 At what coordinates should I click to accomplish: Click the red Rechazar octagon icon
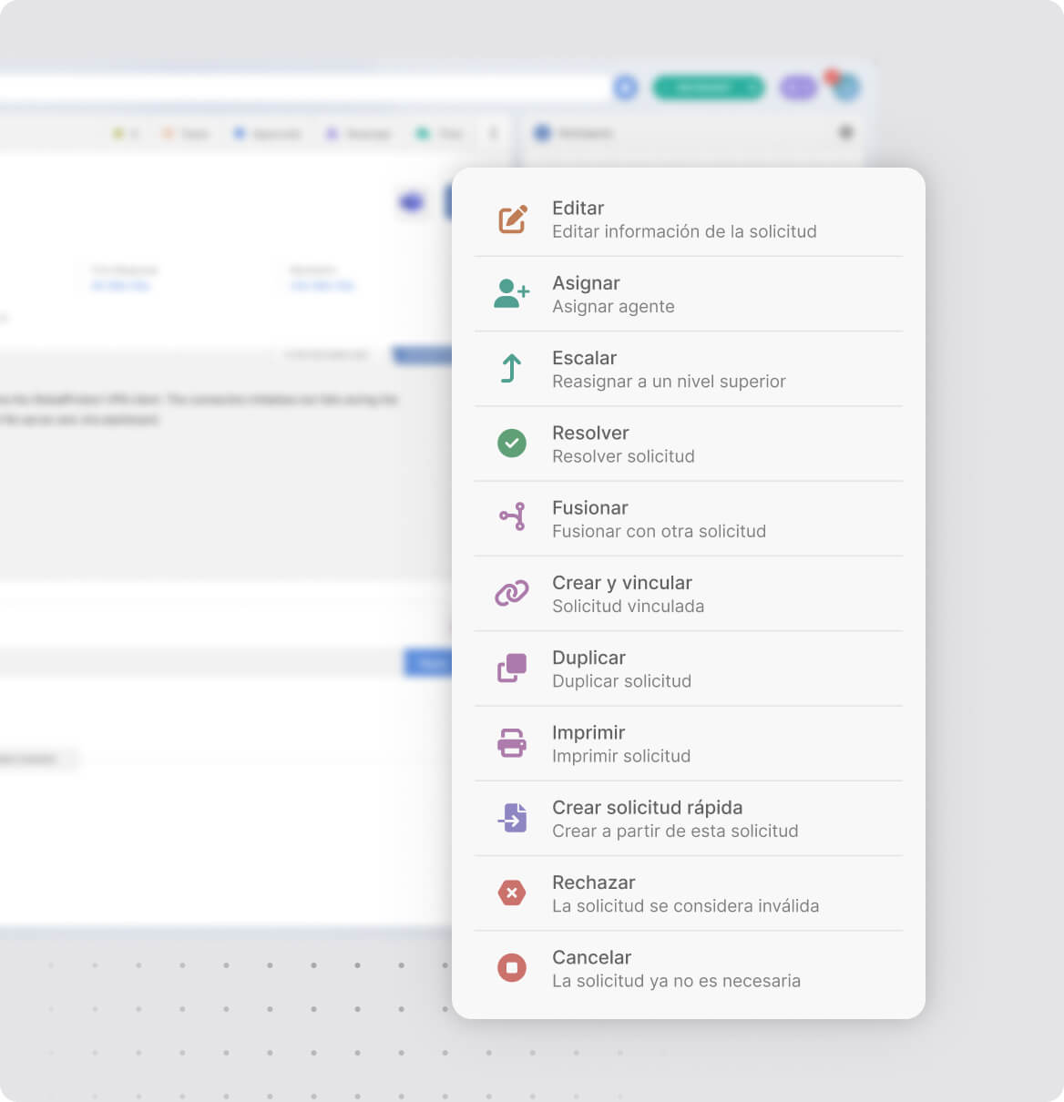tap(511, 893)
